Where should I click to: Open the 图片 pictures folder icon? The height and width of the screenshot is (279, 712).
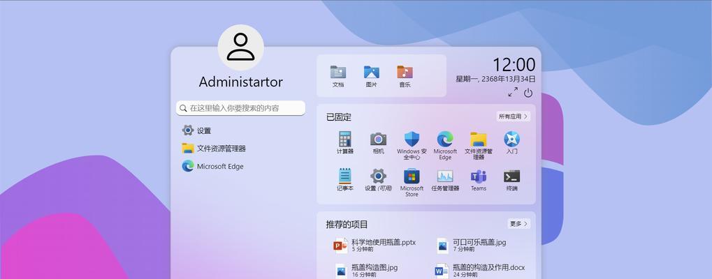coord(372,72)
